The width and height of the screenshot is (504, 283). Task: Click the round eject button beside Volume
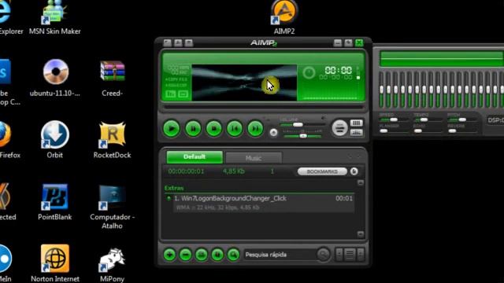[273, 132]
